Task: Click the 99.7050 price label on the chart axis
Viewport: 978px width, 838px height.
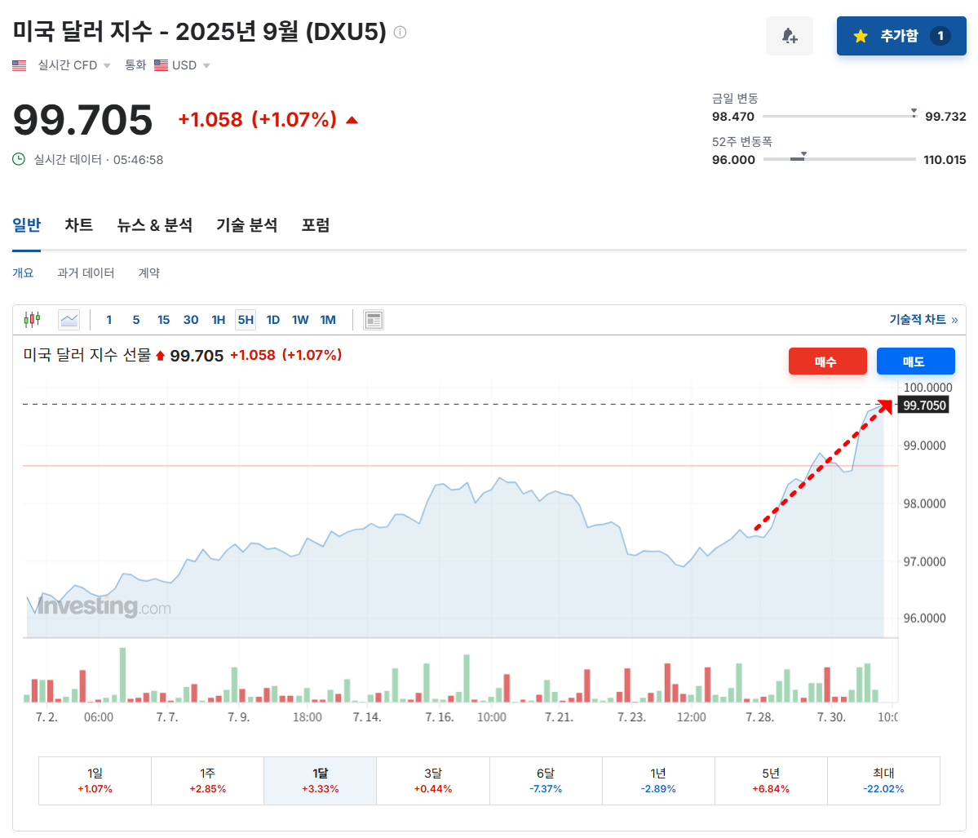Action: (923, 404)
